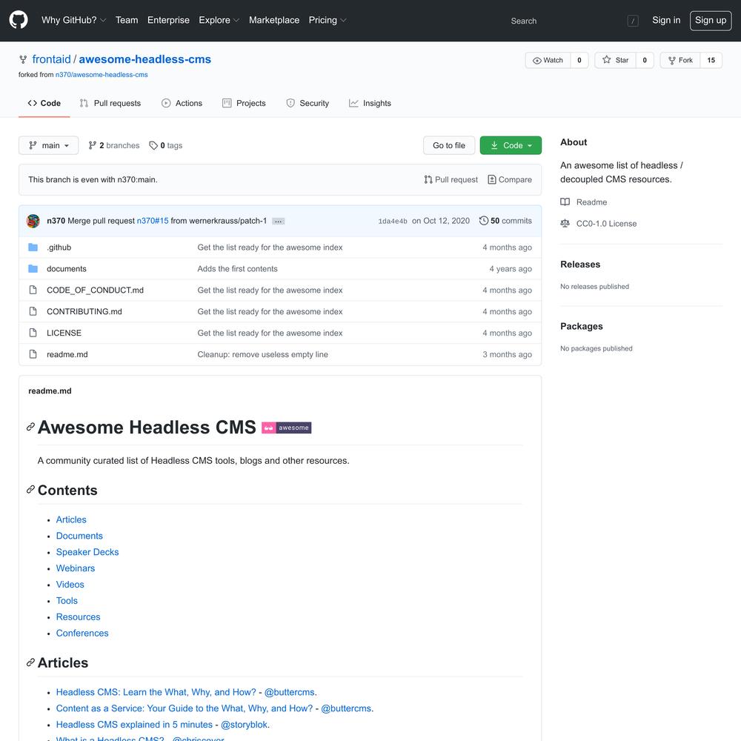Open the Readme link in About

[x=591, y=202]
